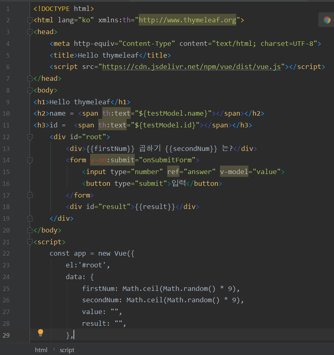Click the th:text attribute on line 10

click(116, 113)
